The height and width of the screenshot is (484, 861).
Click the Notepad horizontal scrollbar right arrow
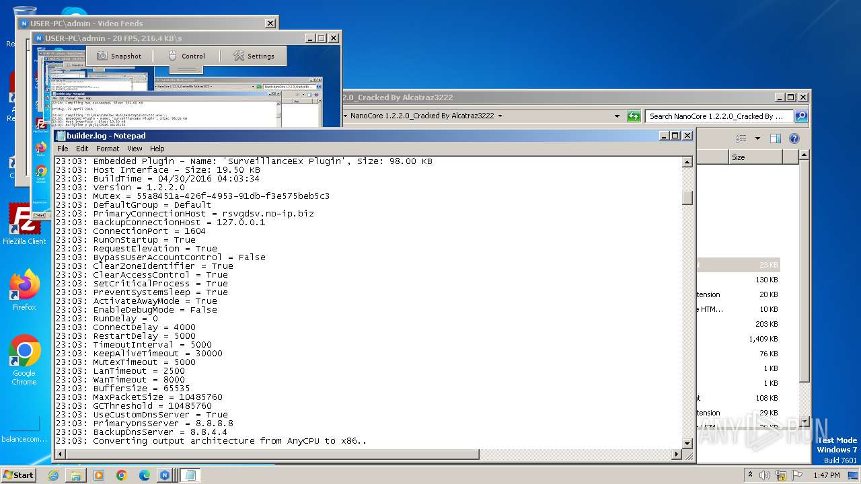click(x=677, y=454)
